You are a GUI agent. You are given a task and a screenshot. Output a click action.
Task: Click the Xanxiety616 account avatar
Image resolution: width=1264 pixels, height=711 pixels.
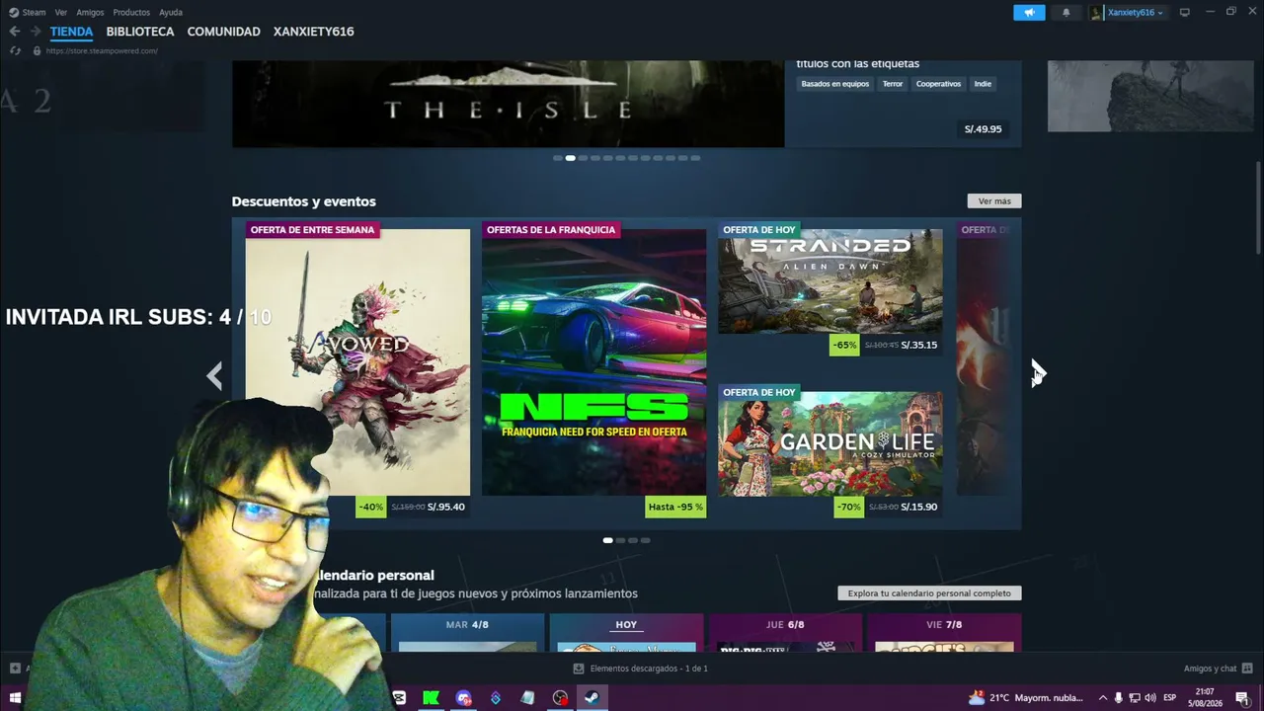1097,12
